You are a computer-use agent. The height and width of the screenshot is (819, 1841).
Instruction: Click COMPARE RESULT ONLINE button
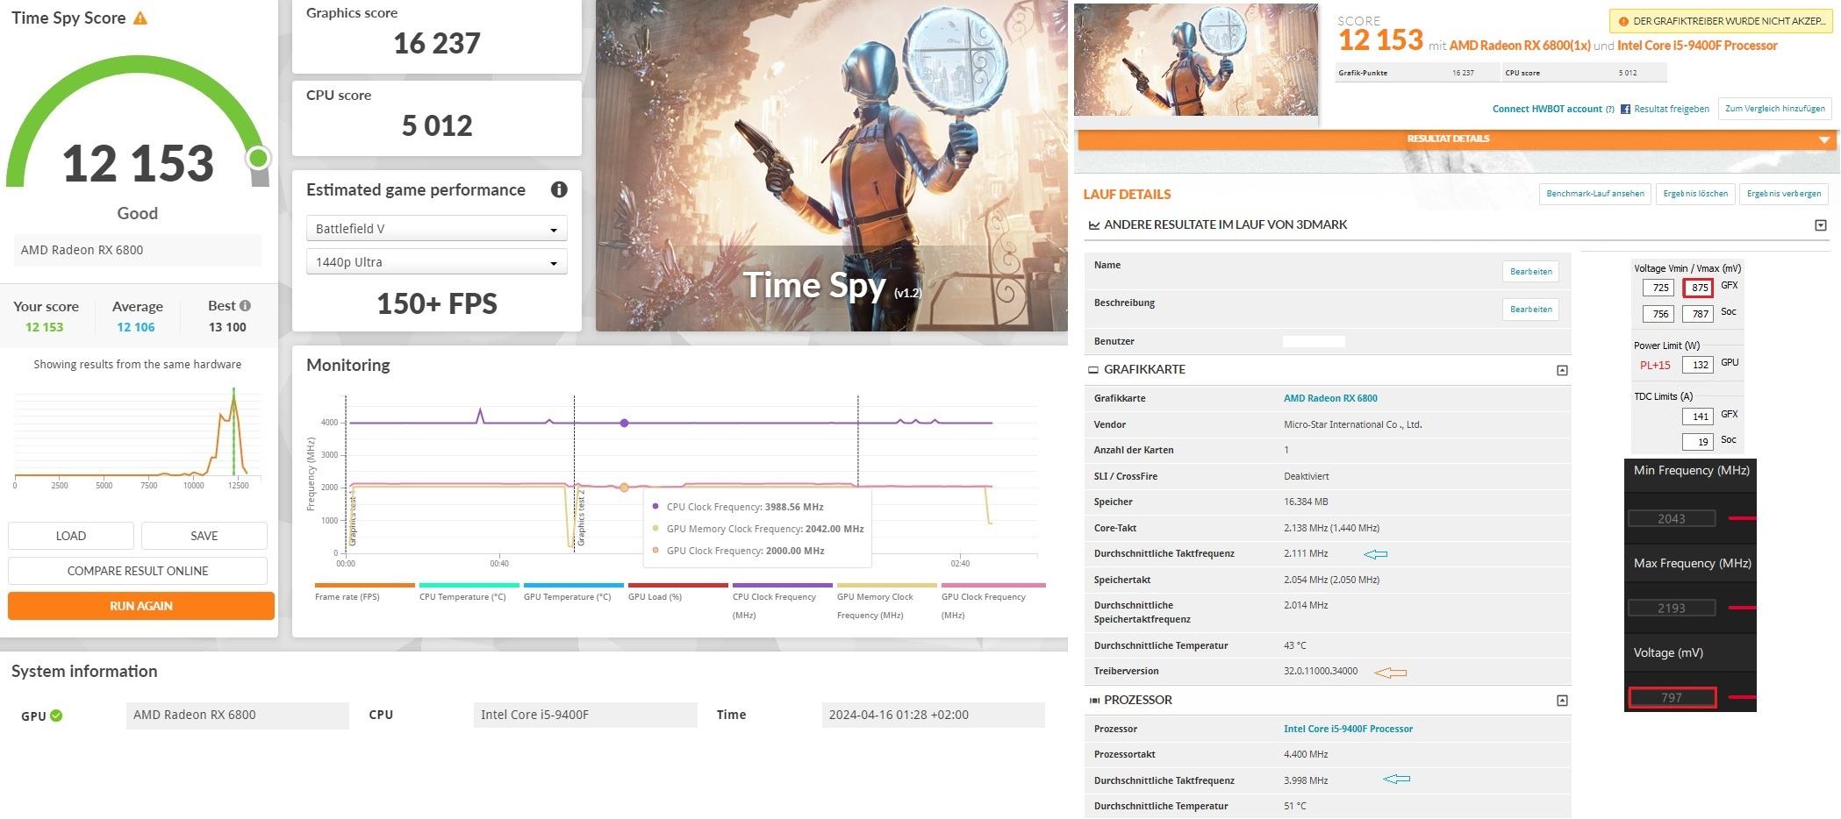[x=138, y=571]
